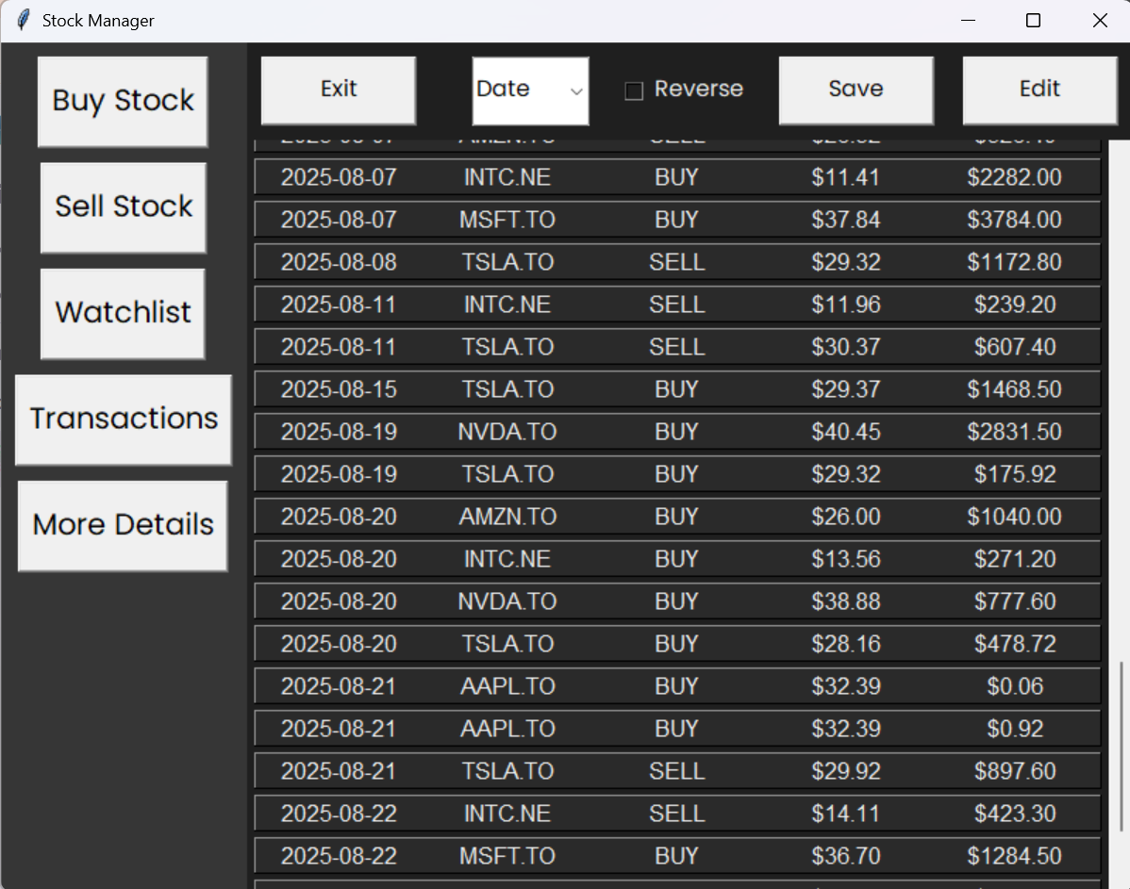Save the transactions with Save button
The width and height of the screenshot is (1130, 889).
pos(856,91)
